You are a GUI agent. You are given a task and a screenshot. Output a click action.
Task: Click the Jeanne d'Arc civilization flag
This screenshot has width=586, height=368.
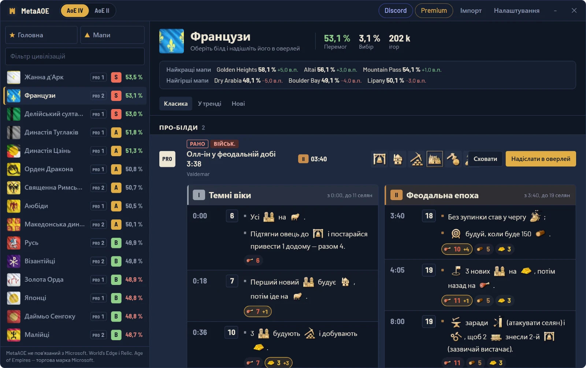click(x=14, y=77)
